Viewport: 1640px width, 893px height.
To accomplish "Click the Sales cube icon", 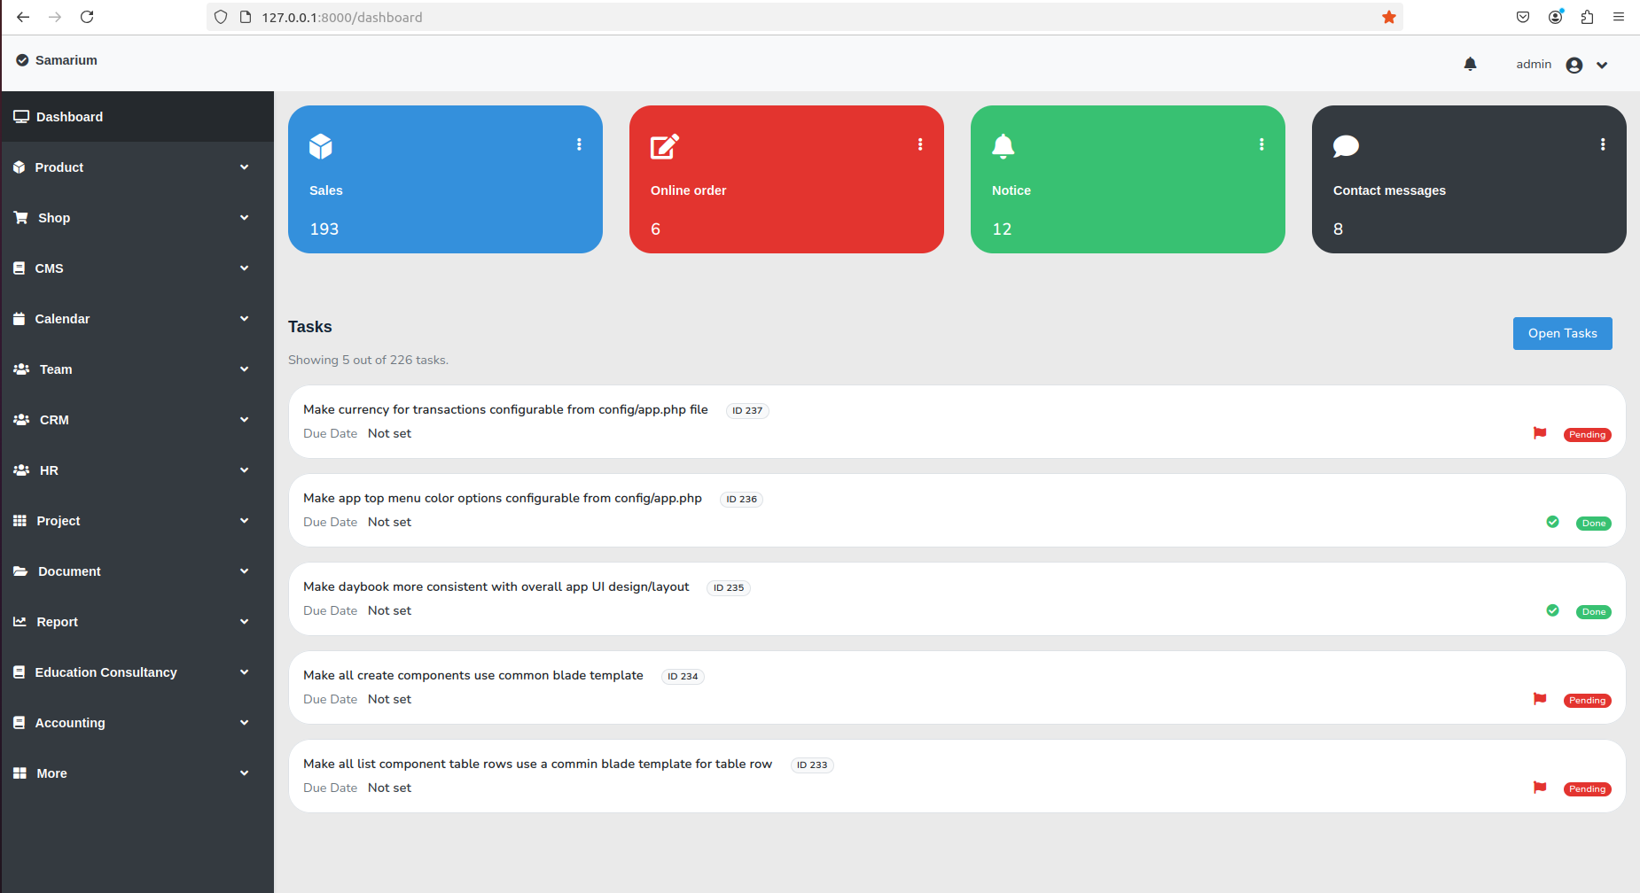I will 321,146.
